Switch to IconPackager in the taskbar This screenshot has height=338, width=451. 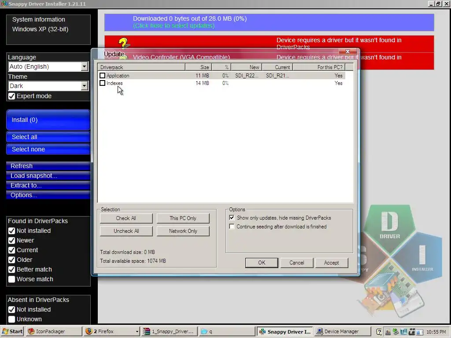tap(54, 331)
